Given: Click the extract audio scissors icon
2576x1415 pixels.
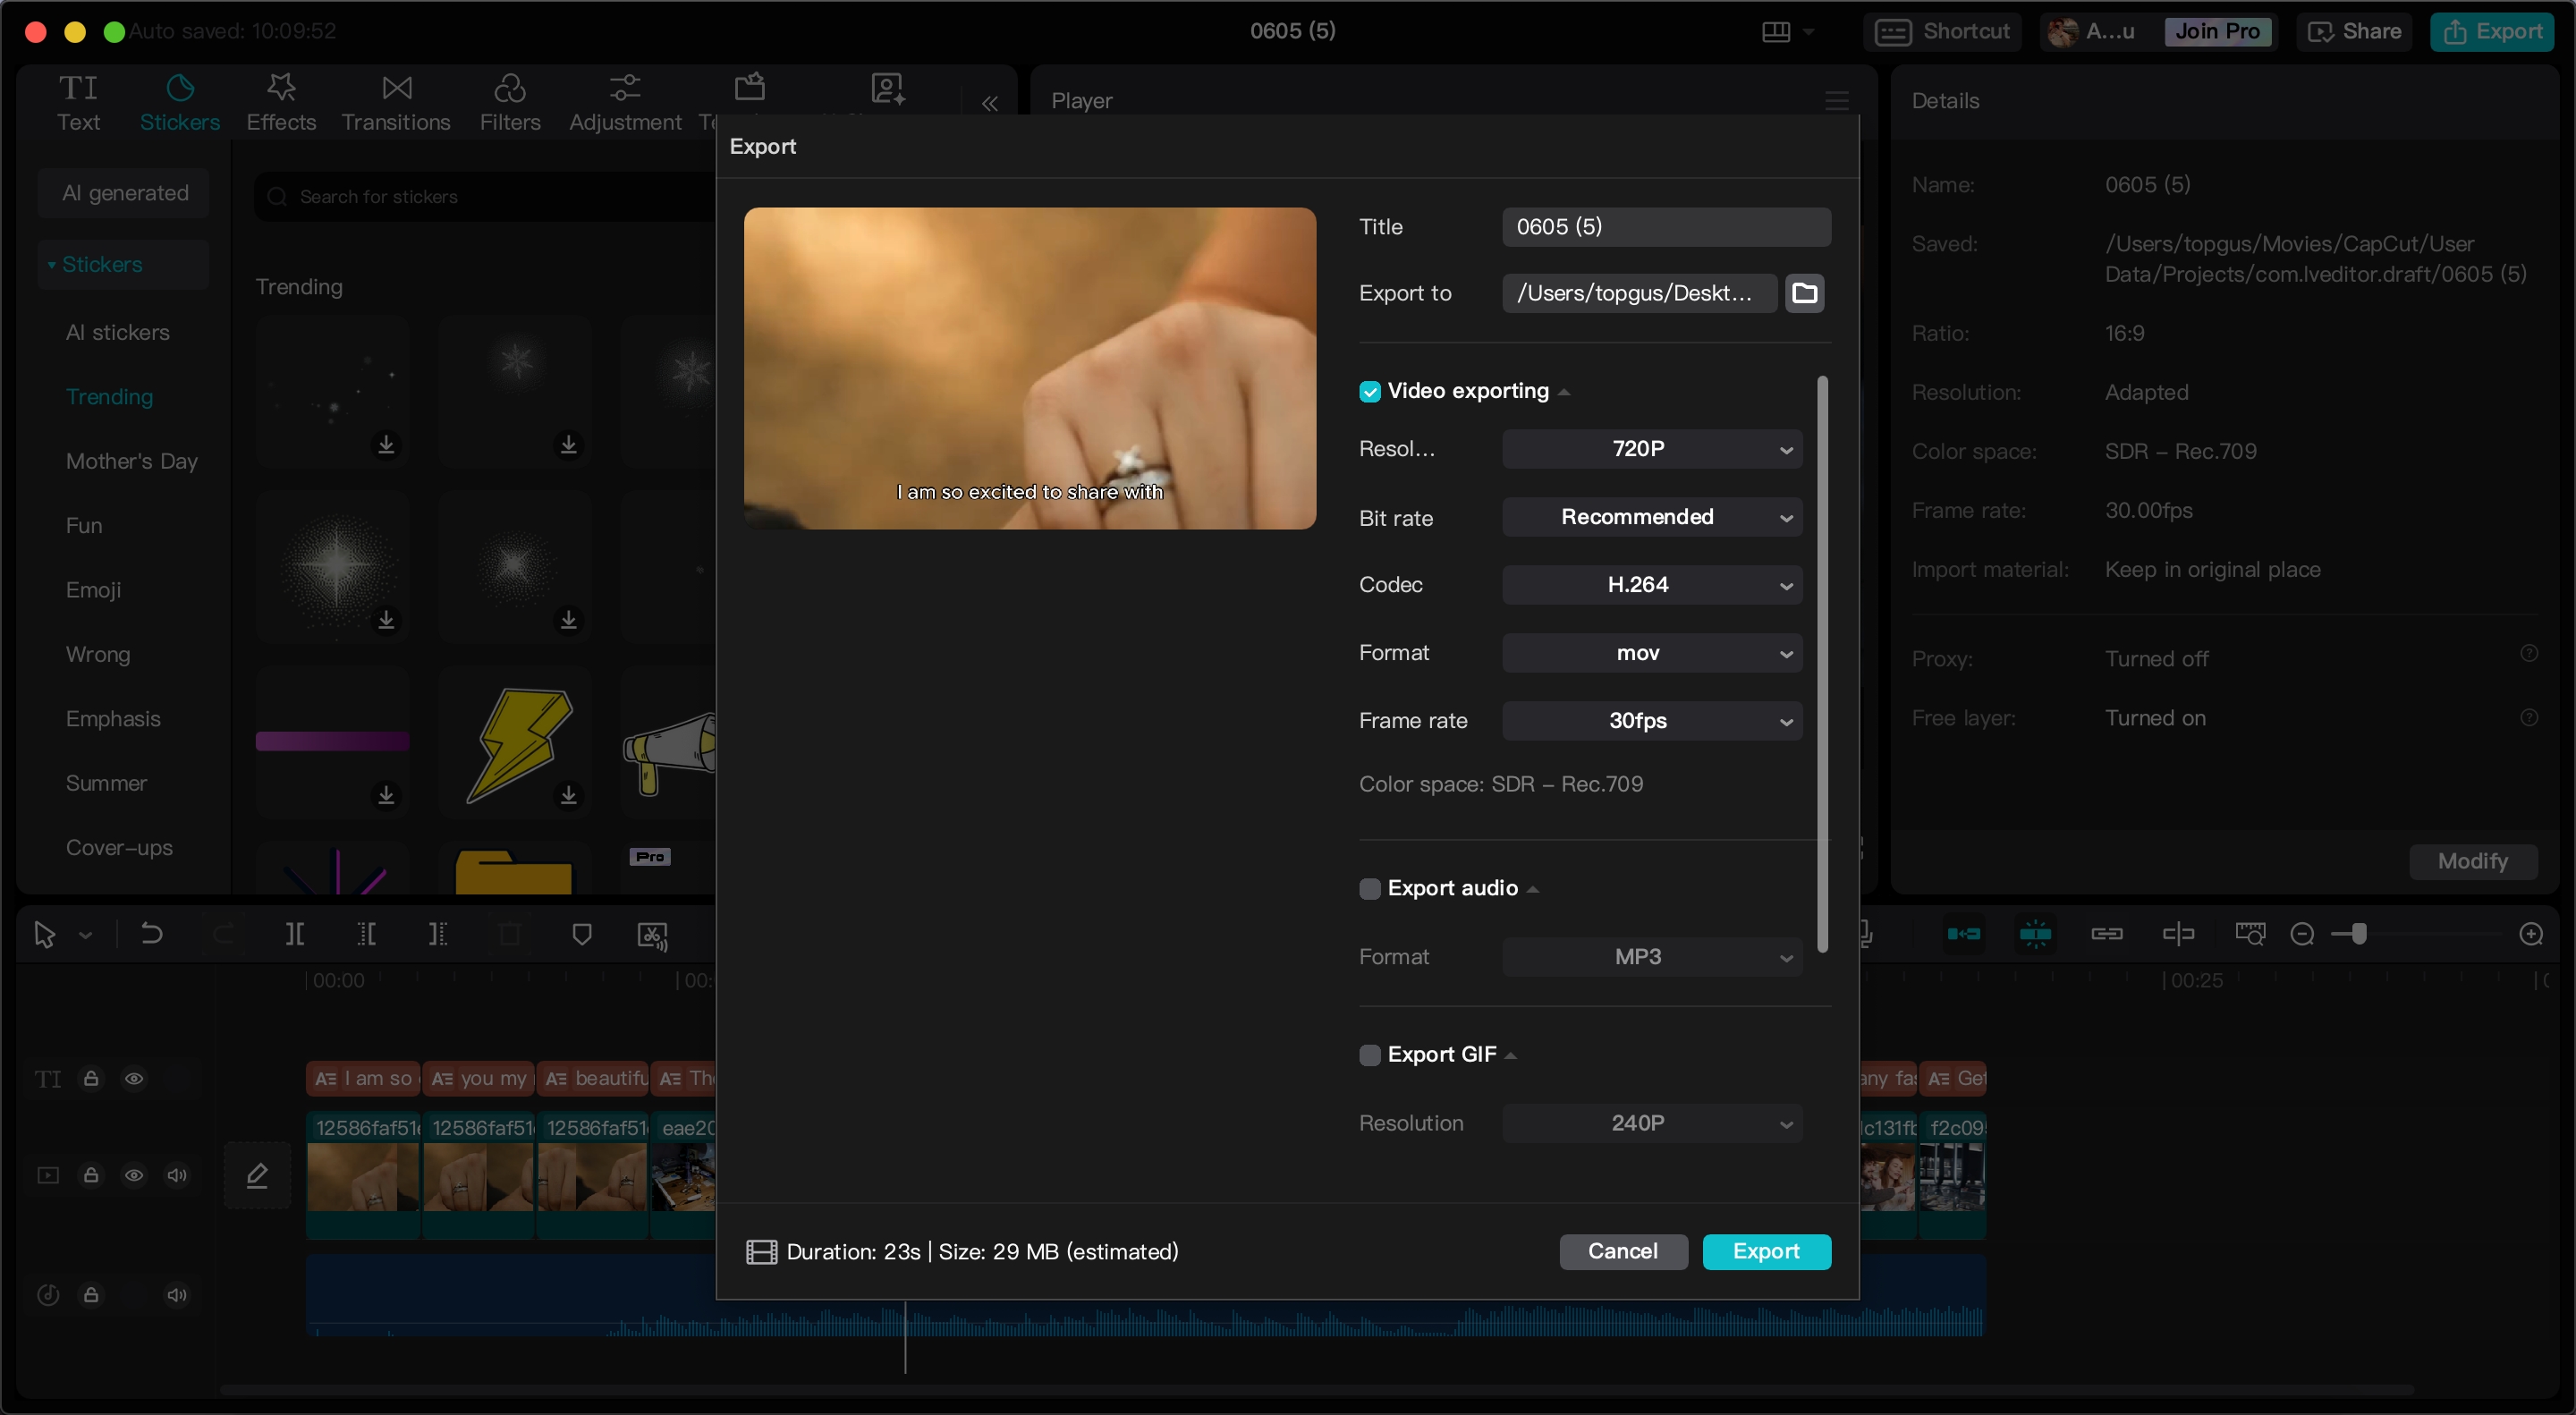Looking at the screenshot, I should point(651,934).
